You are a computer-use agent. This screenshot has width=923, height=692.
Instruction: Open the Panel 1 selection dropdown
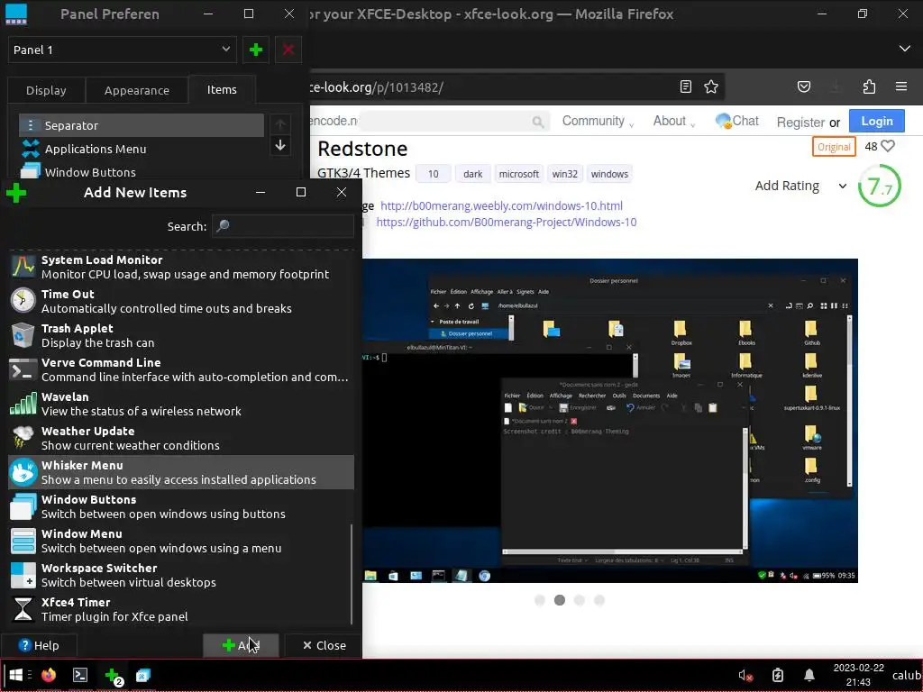[123, 50]
